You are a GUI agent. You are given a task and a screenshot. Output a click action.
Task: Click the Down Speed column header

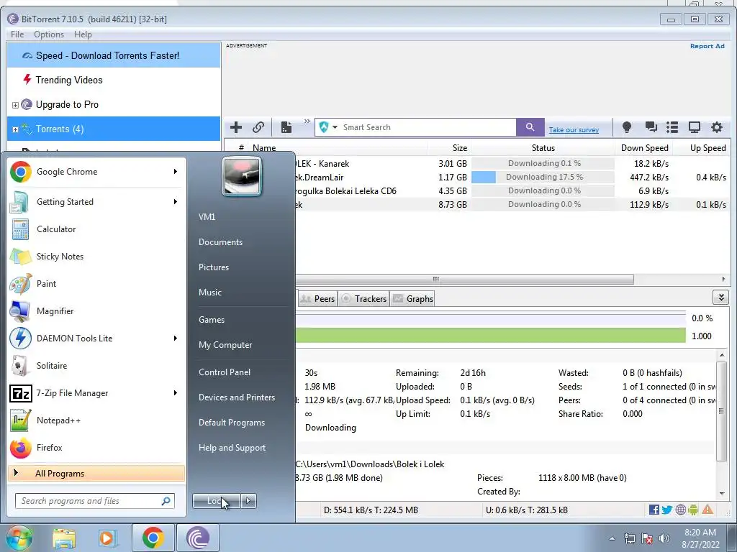[x=644, y=148]
